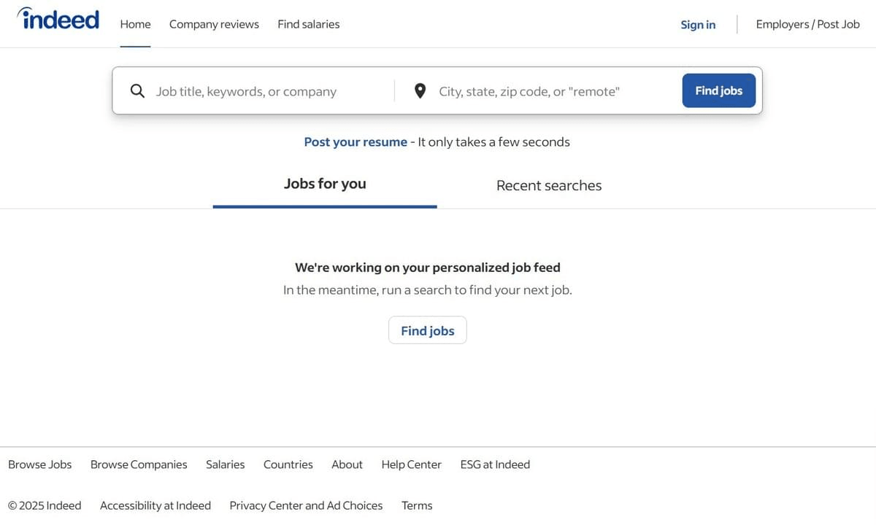Click the Indeed logo
The height and width of the screenshot is (525, 876).
[58, 18]
